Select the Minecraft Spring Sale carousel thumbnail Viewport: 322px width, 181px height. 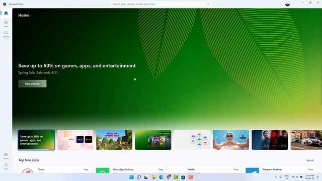point(114,140)
